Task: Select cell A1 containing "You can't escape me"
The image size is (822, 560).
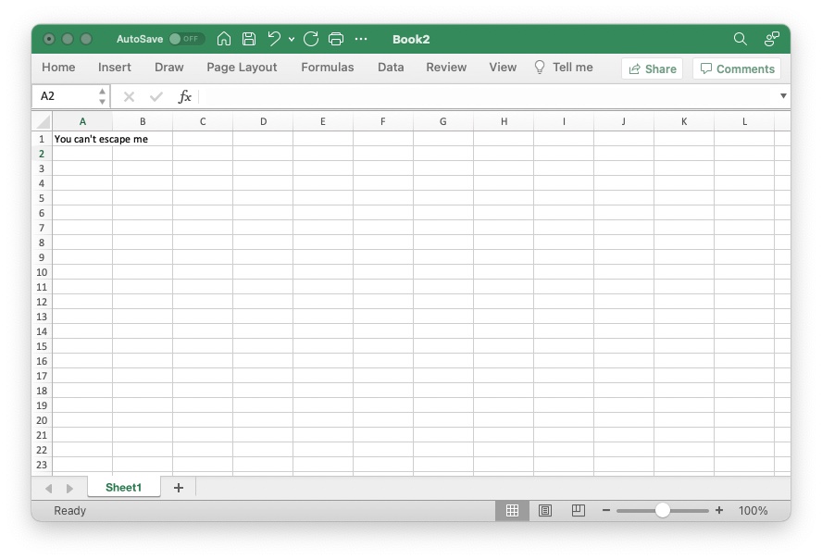Action: click(82, 139)
